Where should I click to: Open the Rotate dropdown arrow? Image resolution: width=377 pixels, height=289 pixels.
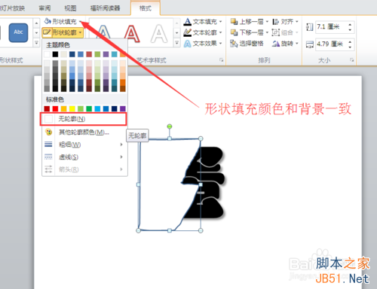pos(297,44)
